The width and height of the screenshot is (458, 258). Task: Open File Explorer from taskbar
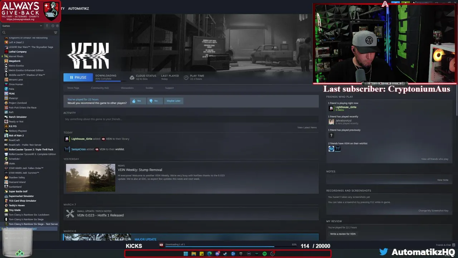coord(194,254)
